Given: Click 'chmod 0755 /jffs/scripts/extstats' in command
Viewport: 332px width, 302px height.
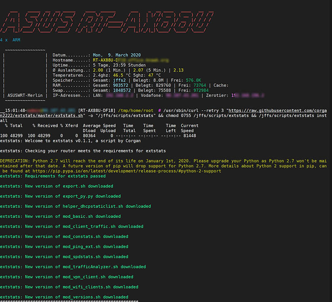Looking at the screenshot, I should click(x=207, y=116).
